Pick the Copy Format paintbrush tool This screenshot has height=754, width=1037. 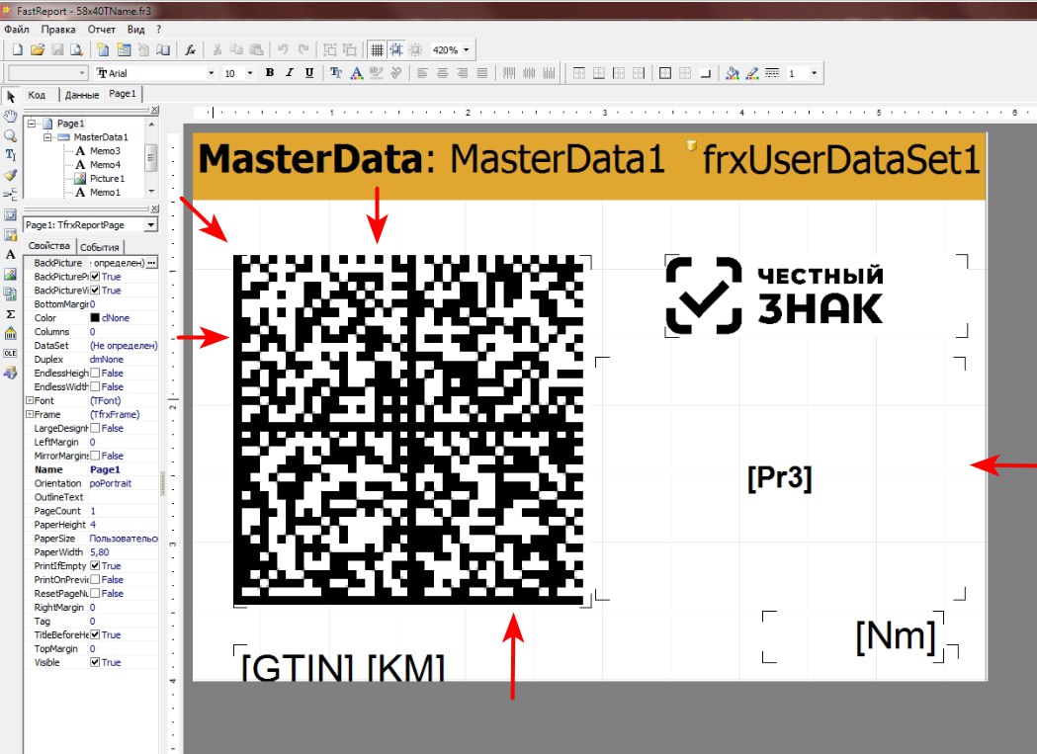[10, 174]
